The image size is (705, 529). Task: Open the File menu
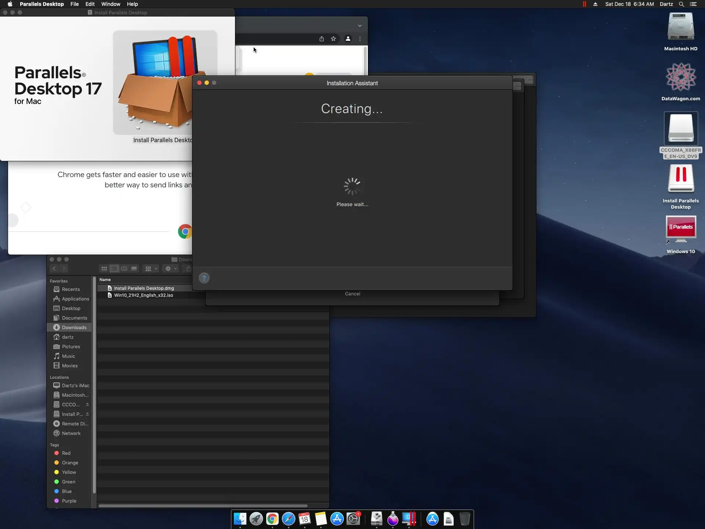tap(75, 4)
